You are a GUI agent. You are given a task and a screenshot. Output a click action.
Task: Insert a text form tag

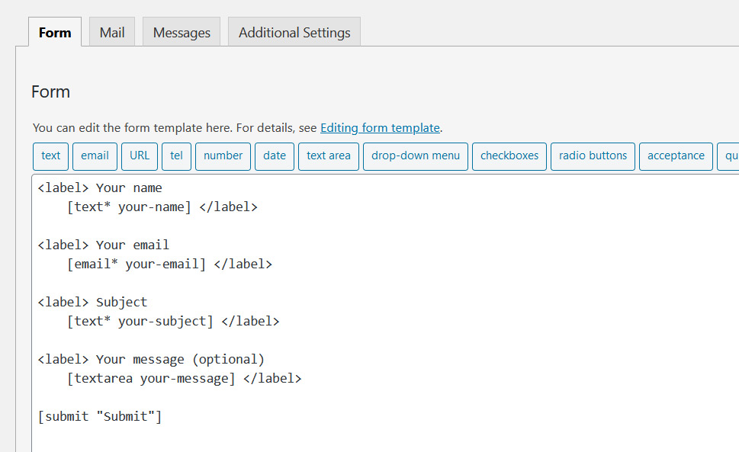pyautogui.click(x=50, y=156)
